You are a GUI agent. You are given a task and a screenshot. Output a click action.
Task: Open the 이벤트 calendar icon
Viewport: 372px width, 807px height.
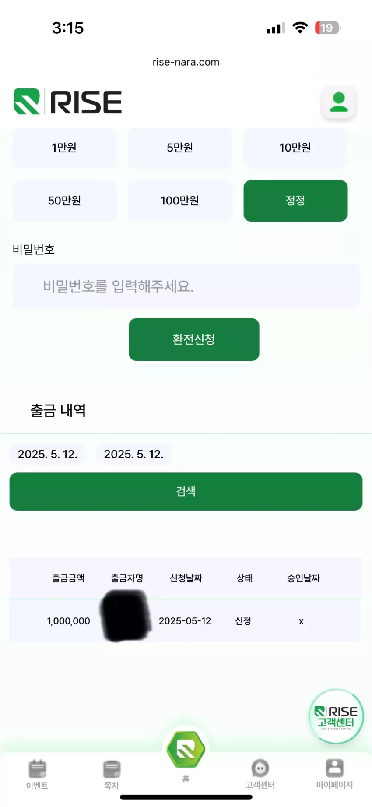coord(37,768)
